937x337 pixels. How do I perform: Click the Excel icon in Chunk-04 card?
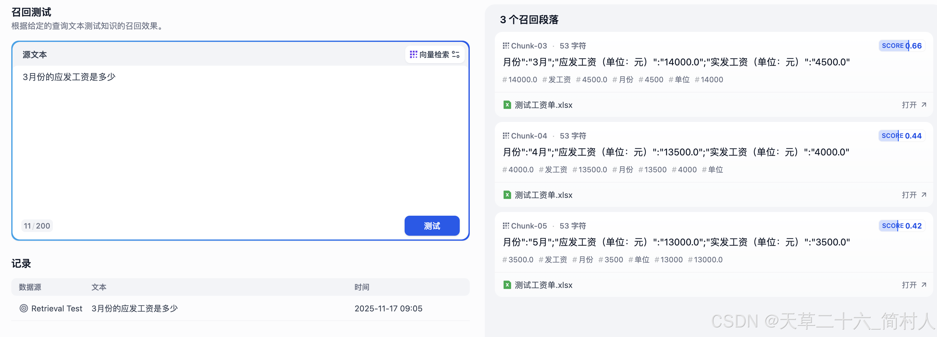[507, 195]
